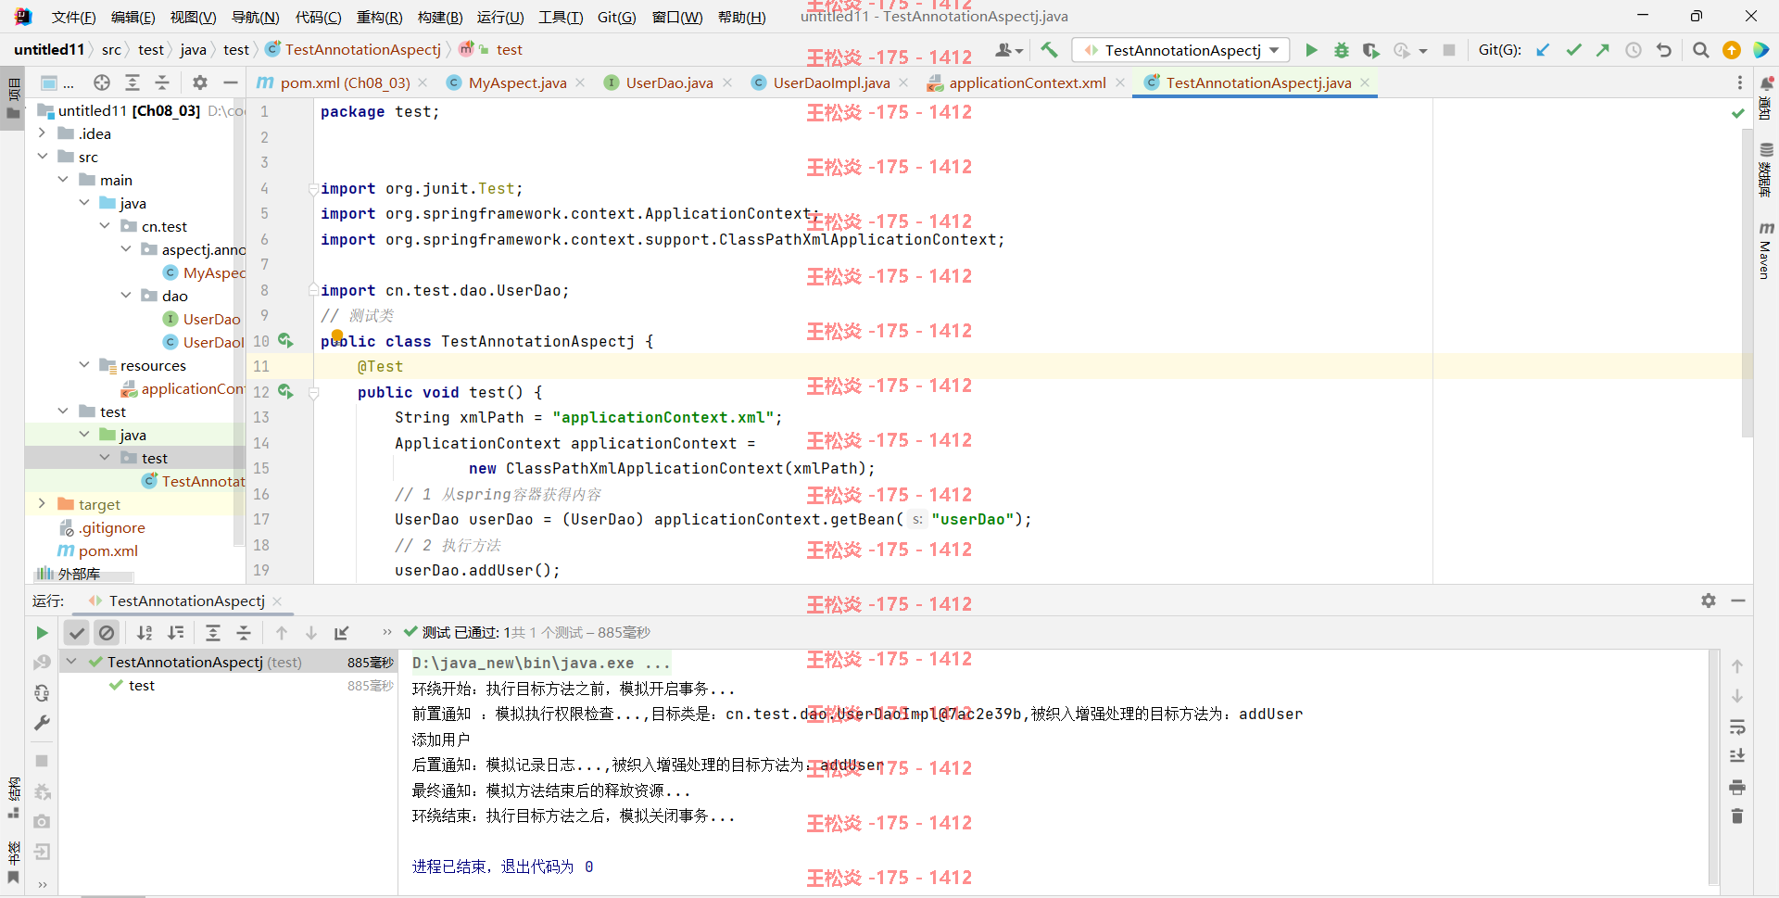Toggle scroll to end of console
The image size is (1779, 898).
coord(1737,756)
